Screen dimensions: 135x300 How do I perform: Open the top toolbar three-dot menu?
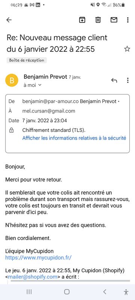tap(128, 20)
